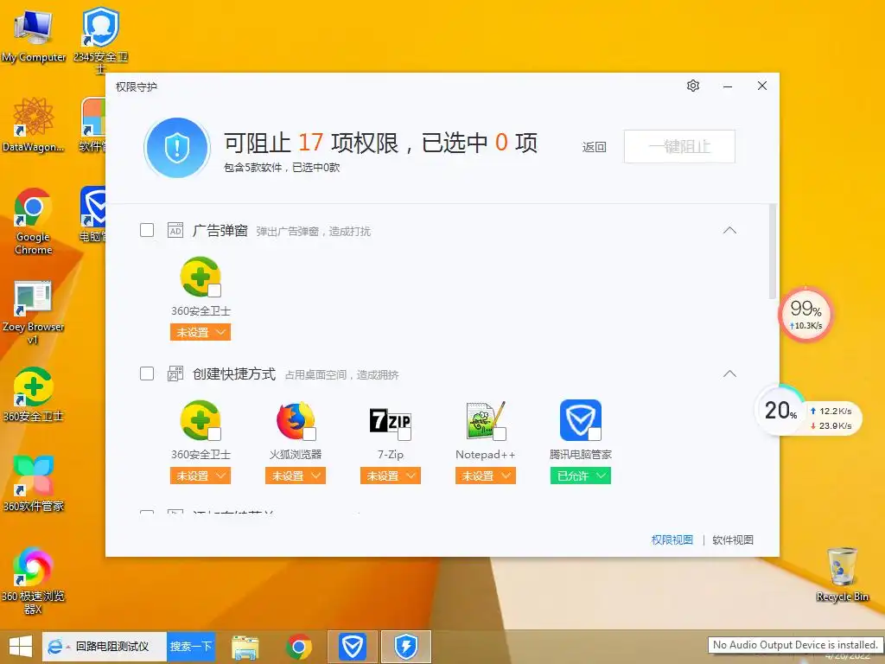The image size is (885, 664).
Task: Click the 20% floating network widget
Action: pos(808,411)
